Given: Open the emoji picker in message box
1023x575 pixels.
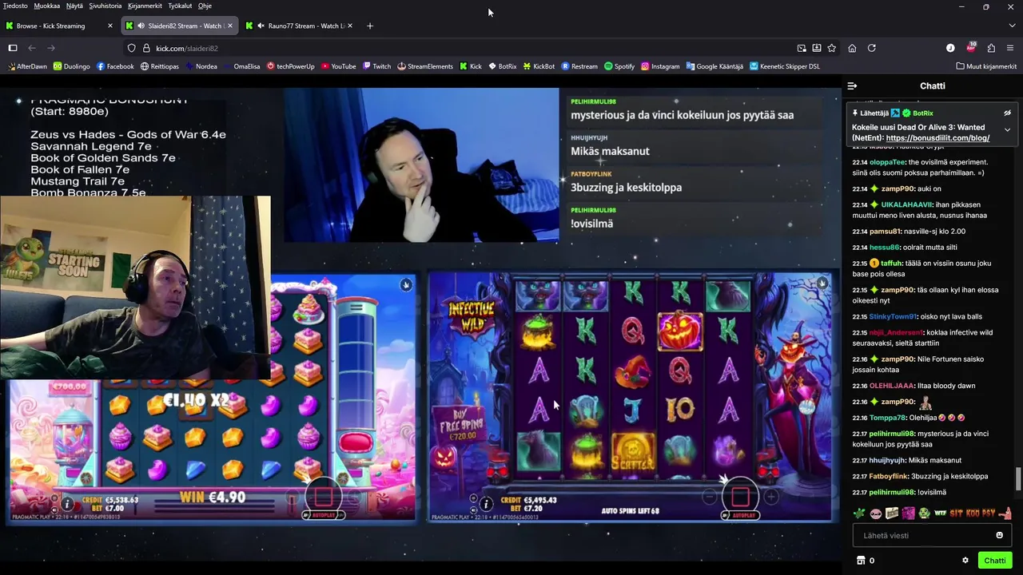Looking at the screenshot, I should 999,535.
